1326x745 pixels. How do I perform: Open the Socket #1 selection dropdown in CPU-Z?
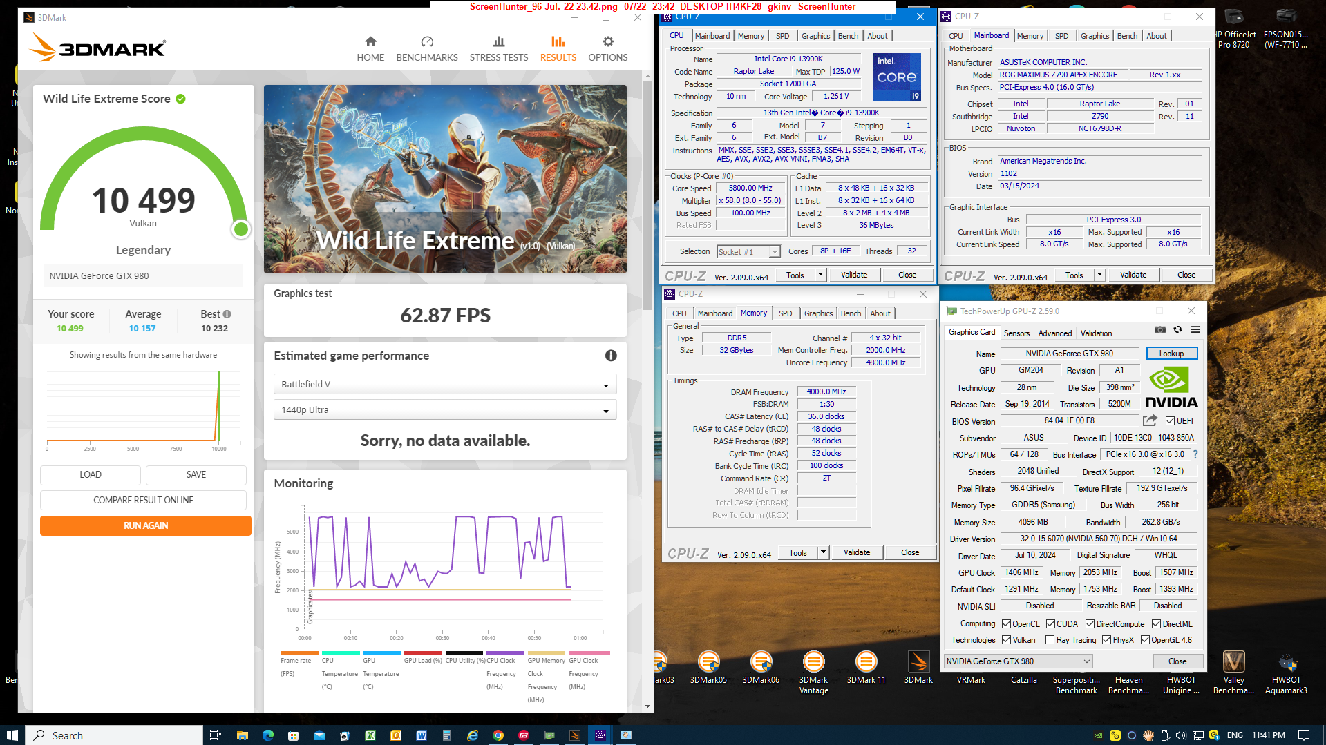point(748,252)
